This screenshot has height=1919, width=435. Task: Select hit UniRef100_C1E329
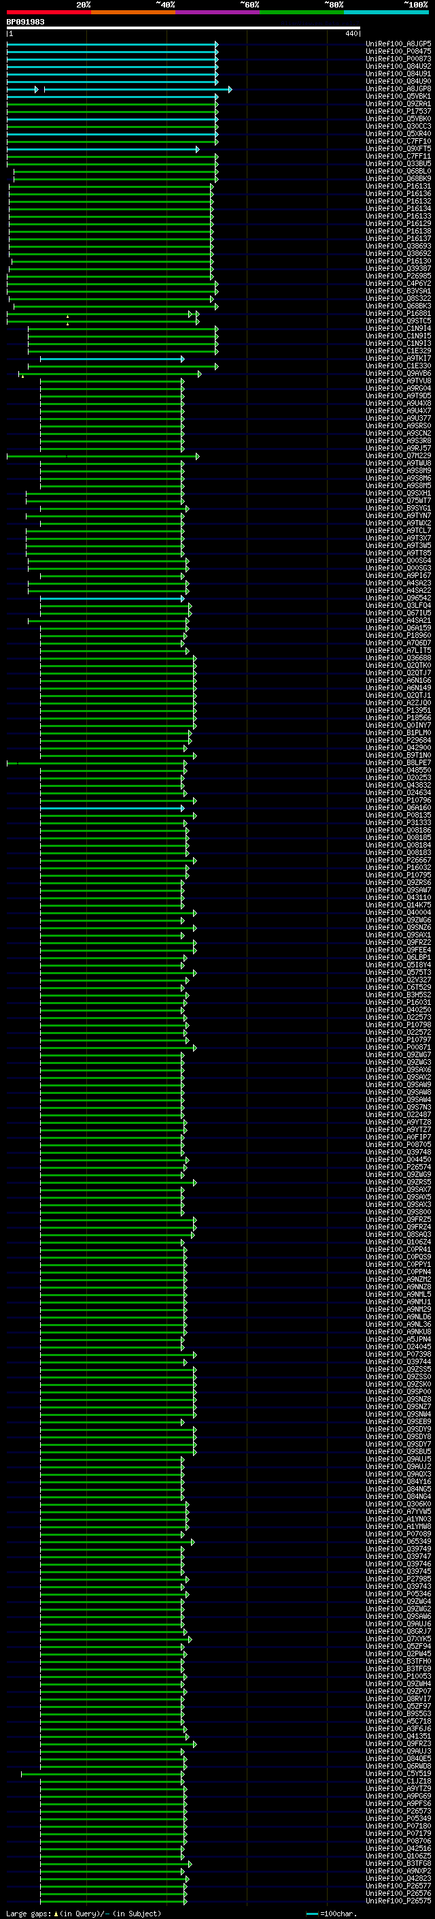pos(398,351)
